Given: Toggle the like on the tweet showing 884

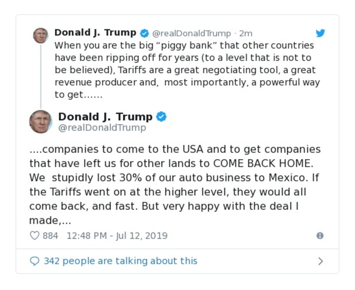Looking at the screenshot, I should (x=35, y=235).
